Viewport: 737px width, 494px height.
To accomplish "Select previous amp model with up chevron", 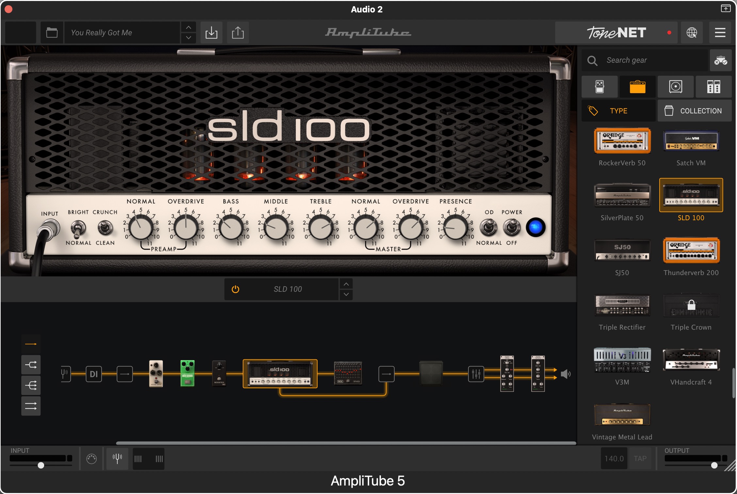I will tap(346, 284).
